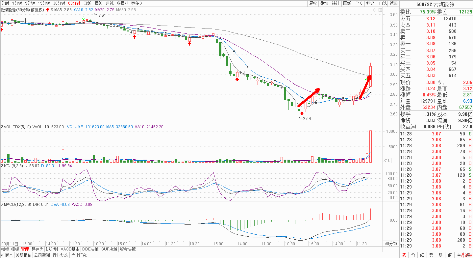The image size is (473, 258).
Task: Open the 管理 tab
Action: [x=25, y=249]
